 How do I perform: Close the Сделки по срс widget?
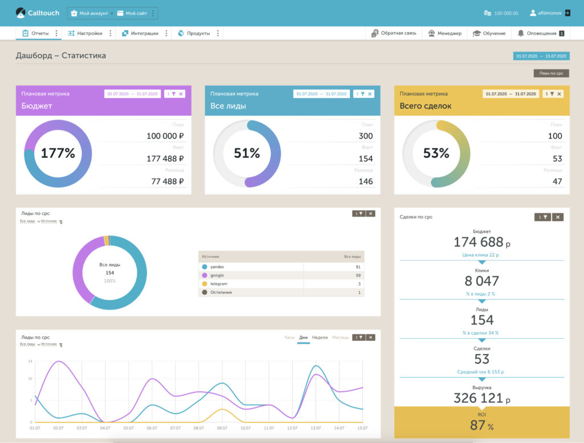pos(558,217)
